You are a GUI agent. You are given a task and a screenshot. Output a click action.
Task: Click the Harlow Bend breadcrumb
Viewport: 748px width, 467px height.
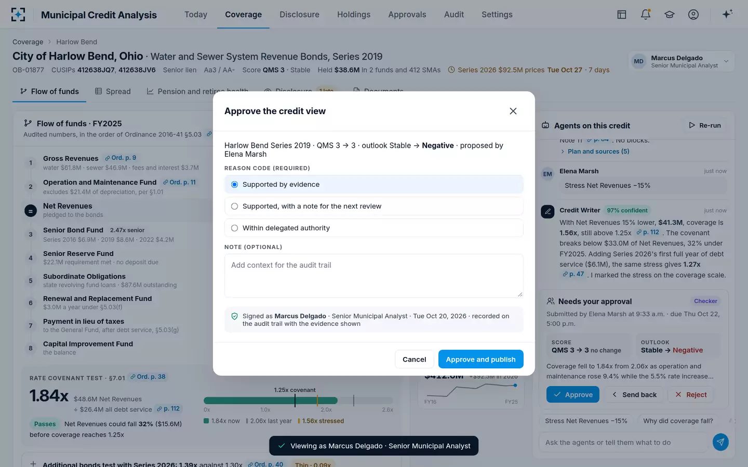(76, 42)
